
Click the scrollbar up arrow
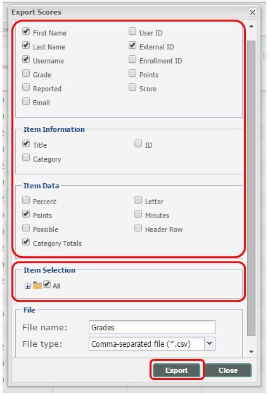pyautogui.click(x=251, y=26)
